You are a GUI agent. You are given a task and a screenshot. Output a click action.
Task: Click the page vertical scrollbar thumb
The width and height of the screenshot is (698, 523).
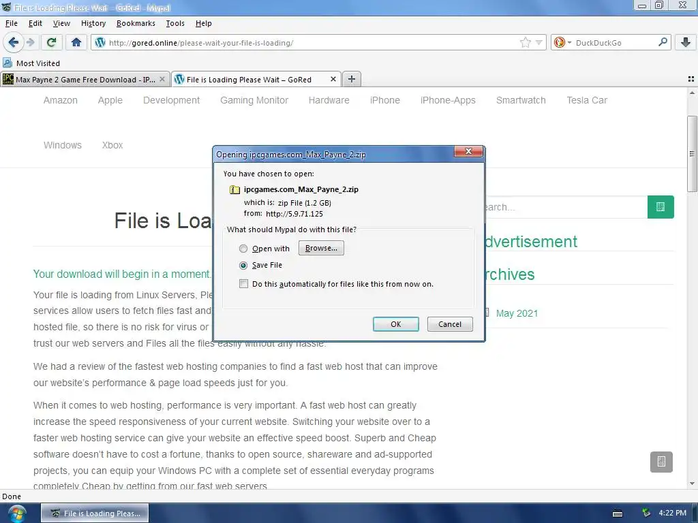(692, 153)
